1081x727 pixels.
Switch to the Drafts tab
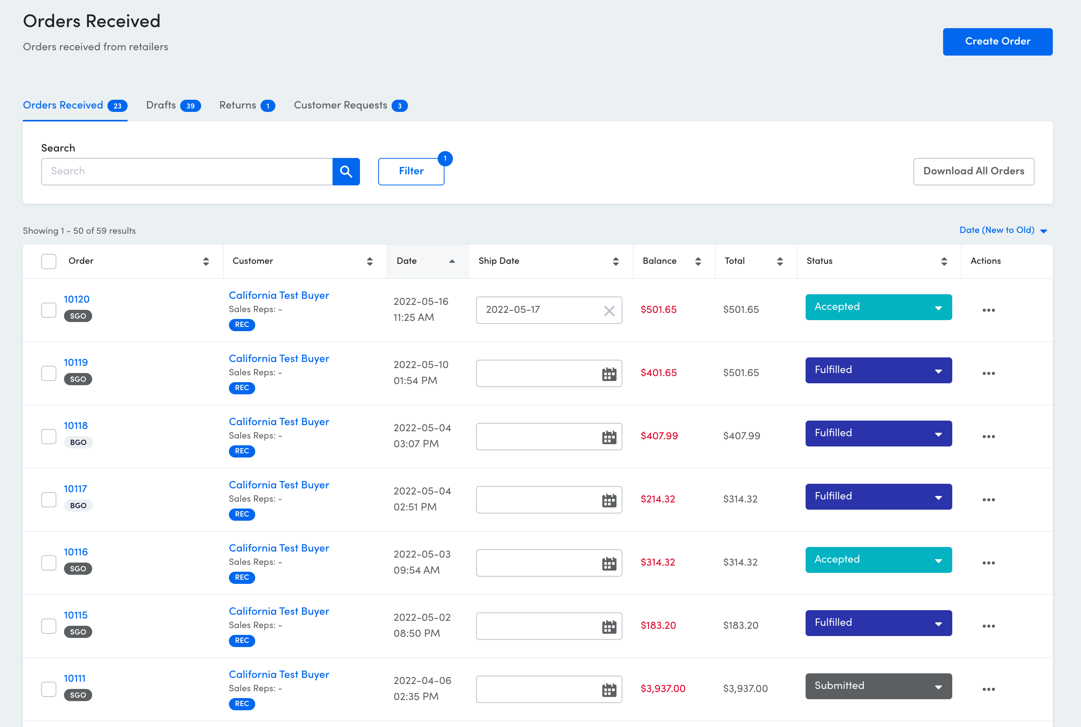pos(173,105)
